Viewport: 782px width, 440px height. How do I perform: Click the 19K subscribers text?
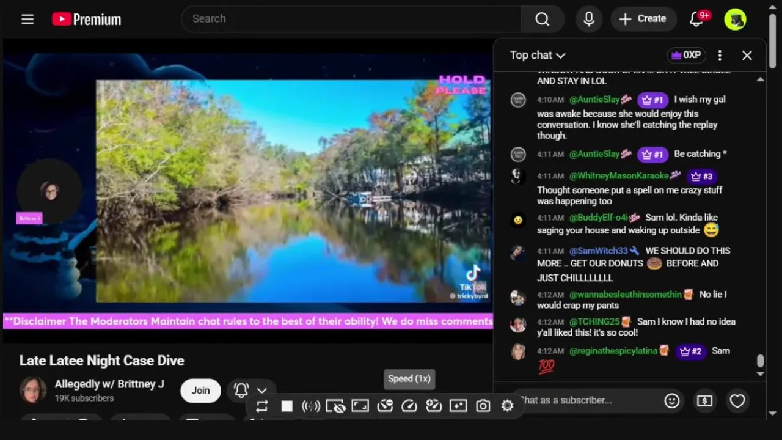click(84, 398)
